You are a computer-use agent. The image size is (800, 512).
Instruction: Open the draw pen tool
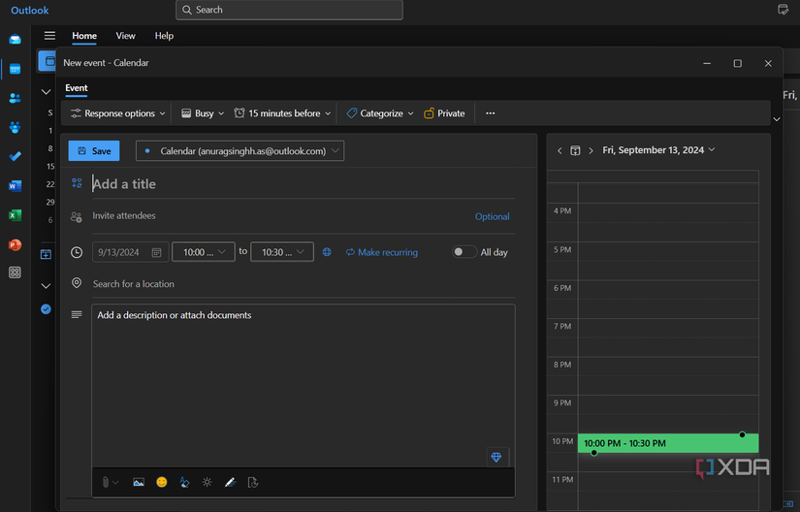click(230, 482)
